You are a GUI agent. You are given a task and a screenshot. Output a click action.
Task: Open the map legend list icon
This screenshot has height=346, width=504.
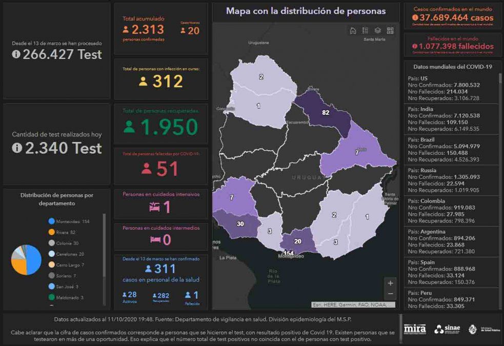pyautogui.click(x=365, y=30)
